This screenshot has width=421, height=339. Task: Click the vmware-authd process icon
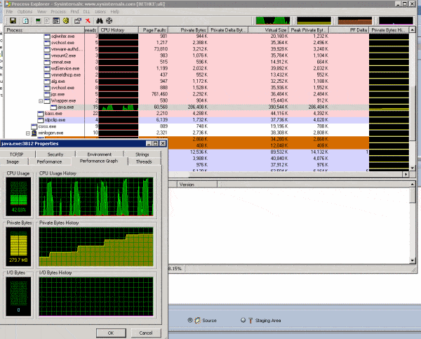click(47, 49)
